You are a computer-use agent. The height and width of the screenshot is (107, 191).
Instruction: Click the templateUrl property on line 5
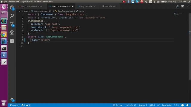(38, 27)
